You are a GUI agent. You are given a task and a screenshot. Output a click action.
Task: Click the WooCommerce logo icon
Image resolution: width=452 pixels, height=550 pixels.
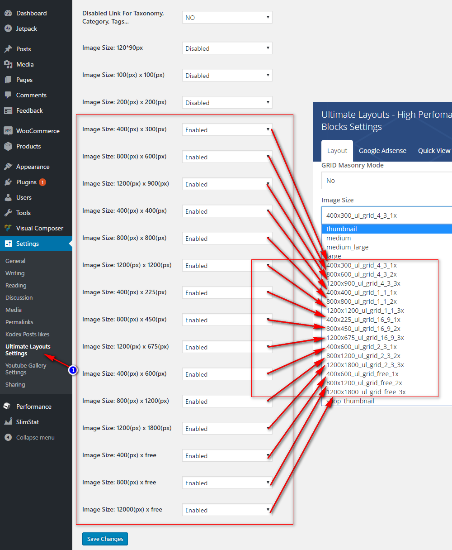click(8, 131)
